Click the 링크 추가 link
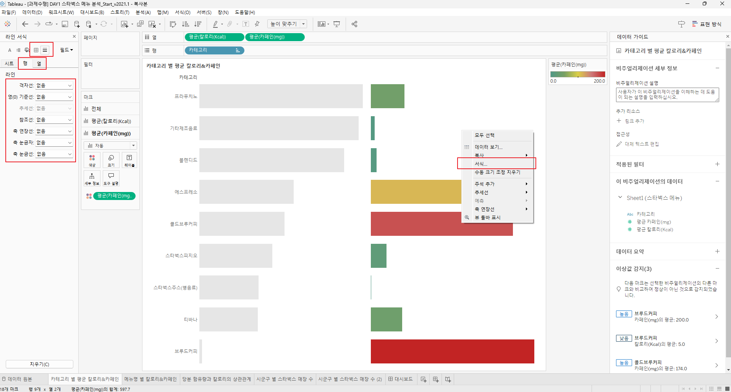Viewport: 731px width, 392px height. tap(634, 121)
